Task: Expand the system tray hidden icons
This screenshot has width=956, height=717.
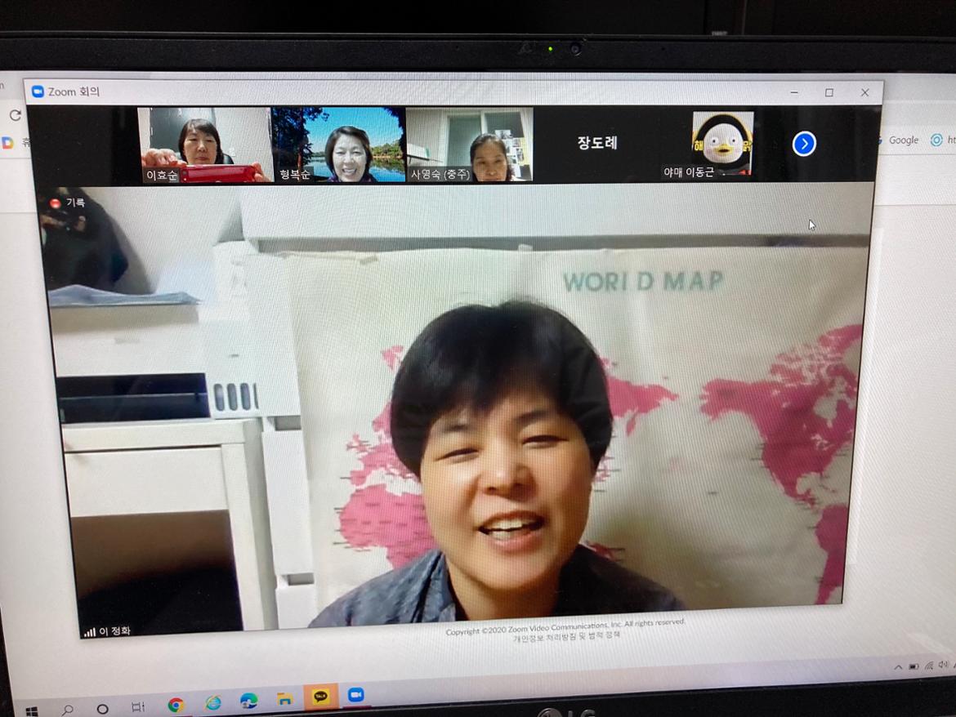Action: (x=898, y=667)
